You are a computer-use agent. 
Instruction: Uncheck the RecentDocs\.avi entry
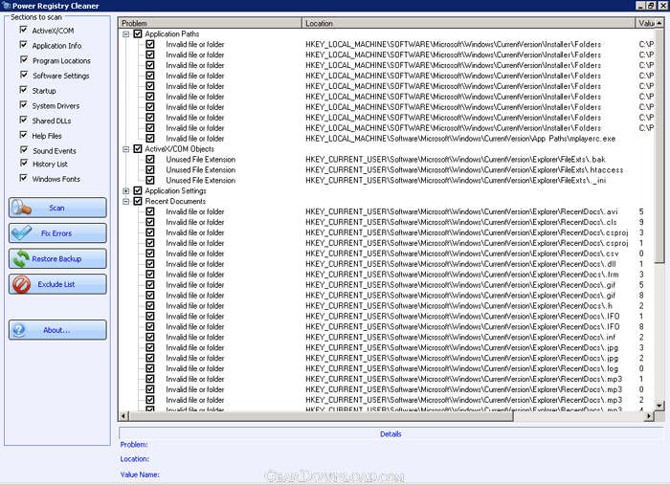(x=150, y=211)
